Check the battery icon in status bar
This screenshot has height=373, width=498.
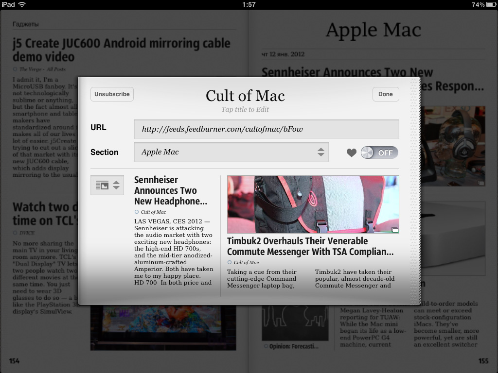491,4
